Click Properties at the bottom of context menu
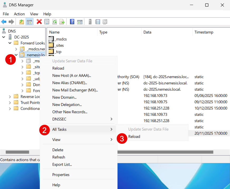Viewport: 230px width, 189px height. 61,174
